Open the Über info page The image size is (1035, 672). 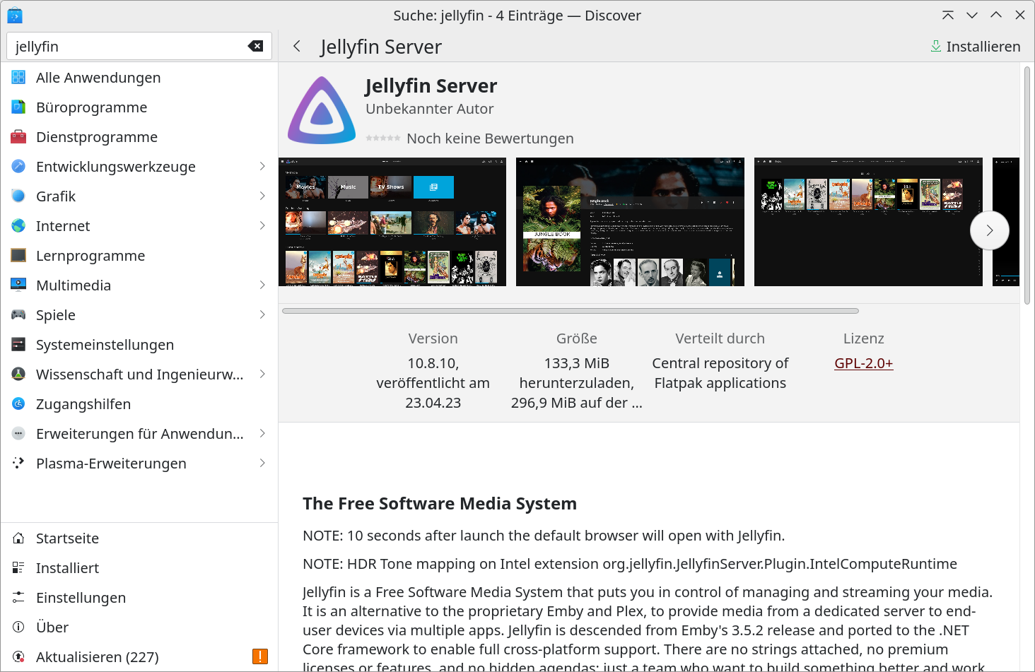tap(52, 627)
